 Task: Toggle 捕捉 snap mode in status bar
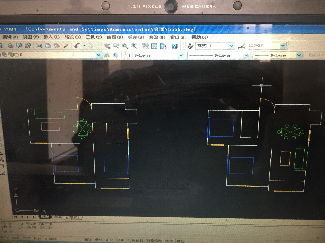point(88,240)
